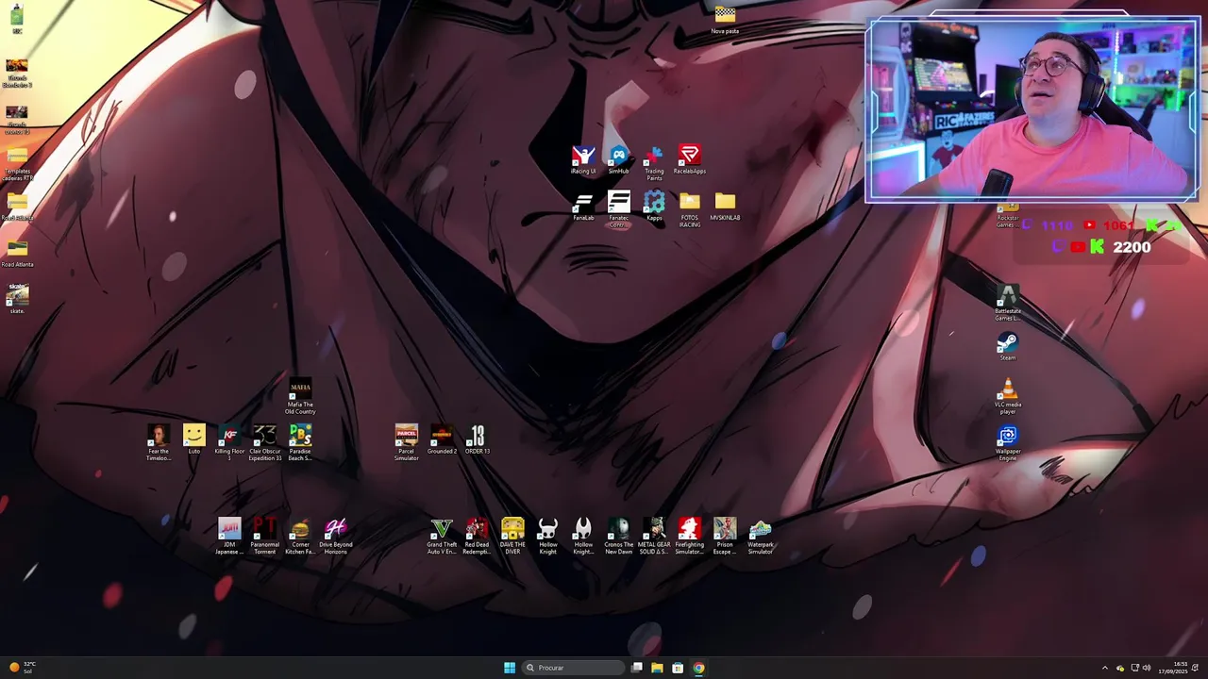Select the Nova pasta folder

(725, 20)
